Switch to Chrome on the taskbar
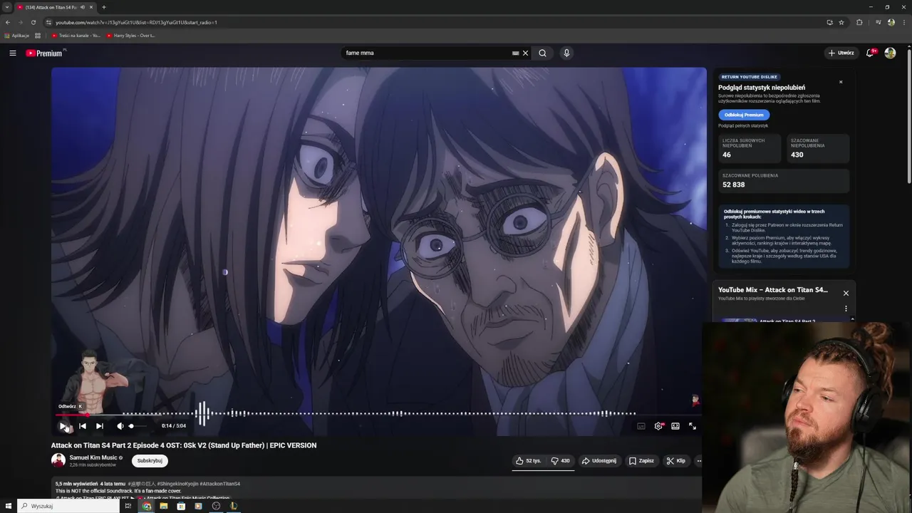The image size is (912, 513). pos(146,506)
